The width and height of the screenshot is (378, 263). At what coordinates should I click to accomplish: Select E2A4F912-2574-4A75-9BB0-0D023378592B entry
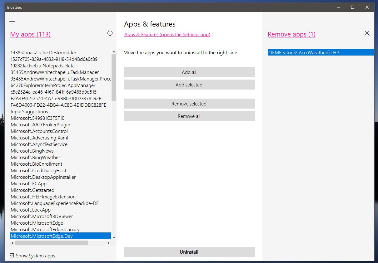(x=61, y=98)
